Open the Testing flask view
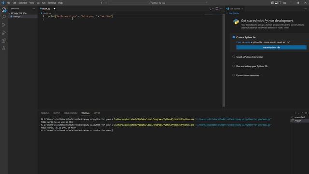 tap(4, 48)
